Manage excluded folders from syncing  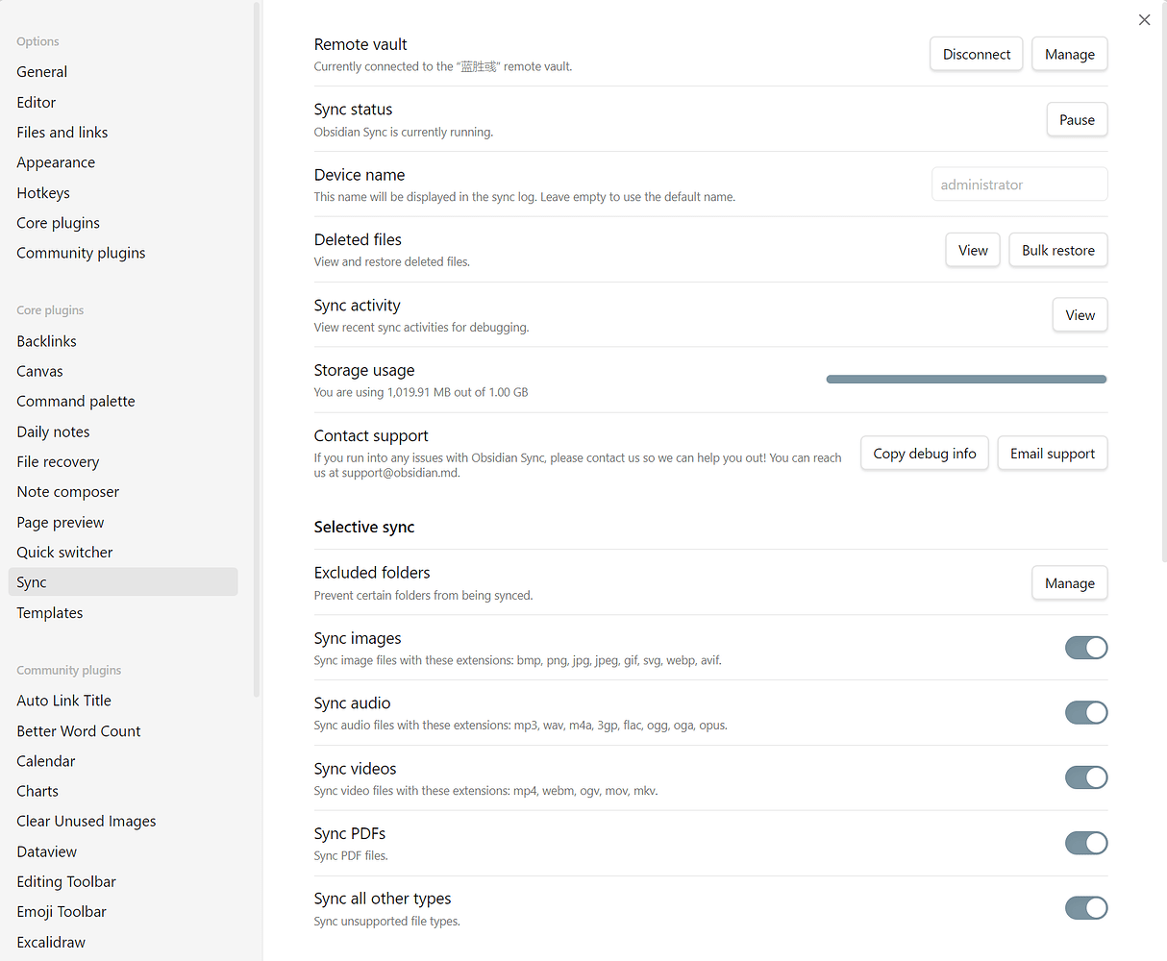[x=1069, y=582]
